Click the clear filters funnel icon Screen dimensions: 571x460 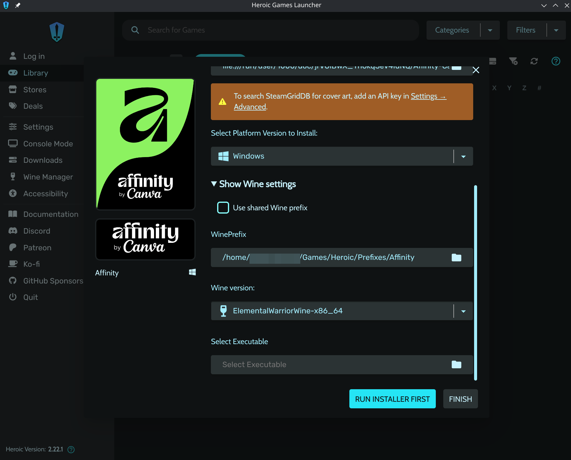513,61
